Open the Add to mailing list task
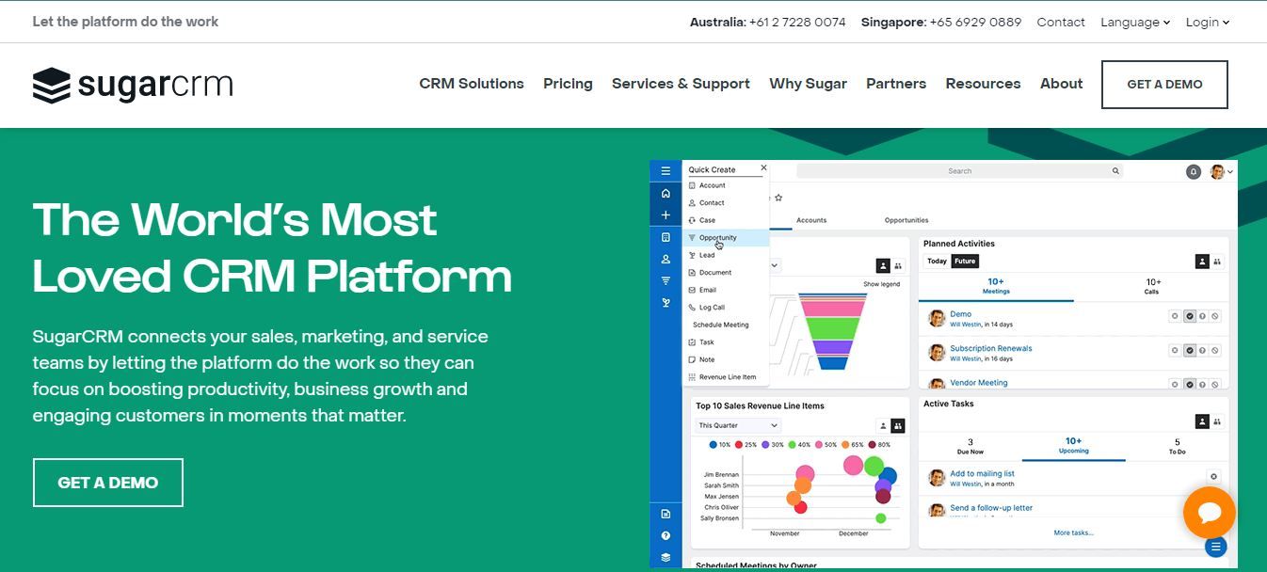Viewport: 1267px width, 572px height. click(x=983, y=473)
